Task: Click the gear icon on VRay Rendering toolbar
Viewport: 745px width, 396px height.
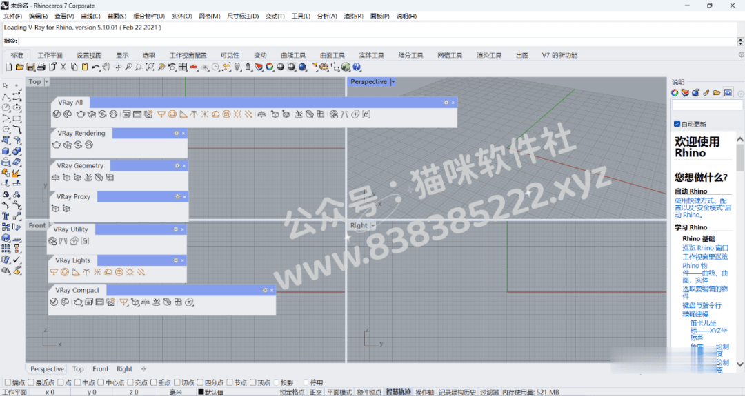Action: point(177,134)
